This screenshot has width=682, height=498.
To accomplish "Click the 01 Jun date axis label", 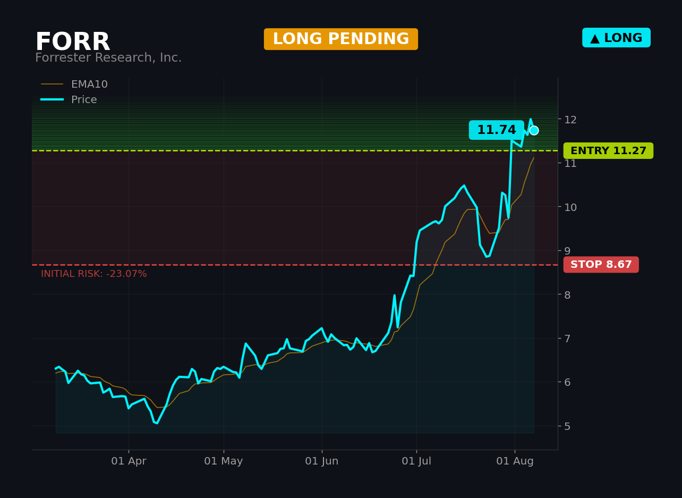I will pyautogui.click(x=322, y=461).
